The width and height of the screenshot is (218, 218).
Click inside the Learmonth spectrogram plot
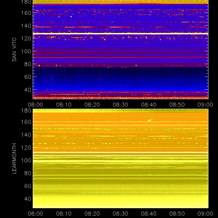tap(120, 159)
